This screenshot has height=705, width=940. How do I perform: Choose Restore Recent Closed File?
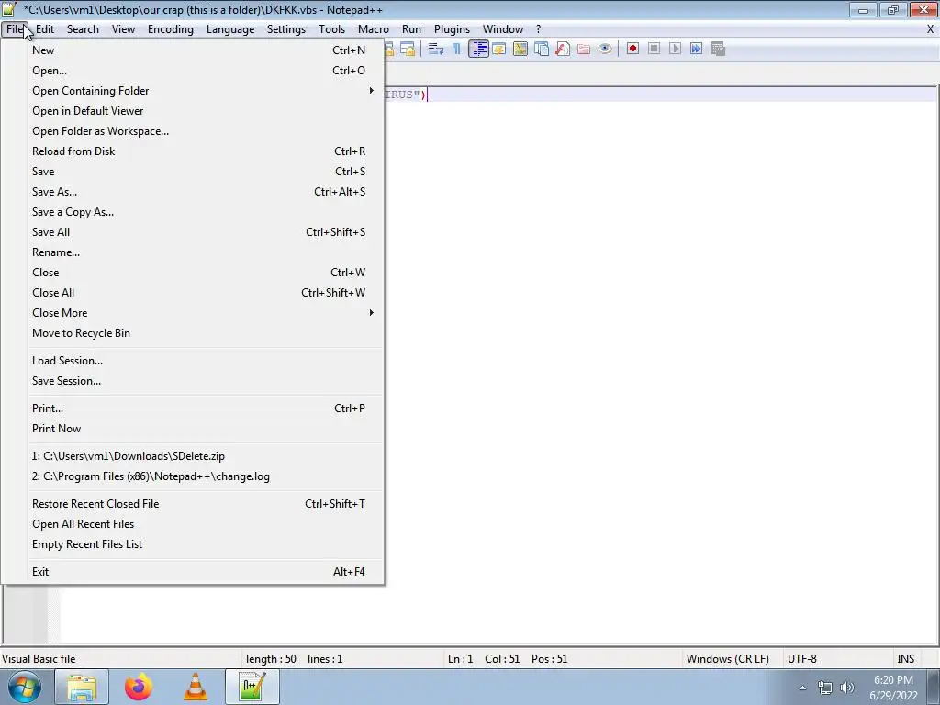[x=192, y=504]
